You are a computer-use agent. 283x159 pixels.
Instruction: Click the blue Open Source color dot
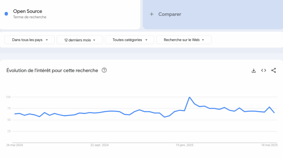[6, 14]
